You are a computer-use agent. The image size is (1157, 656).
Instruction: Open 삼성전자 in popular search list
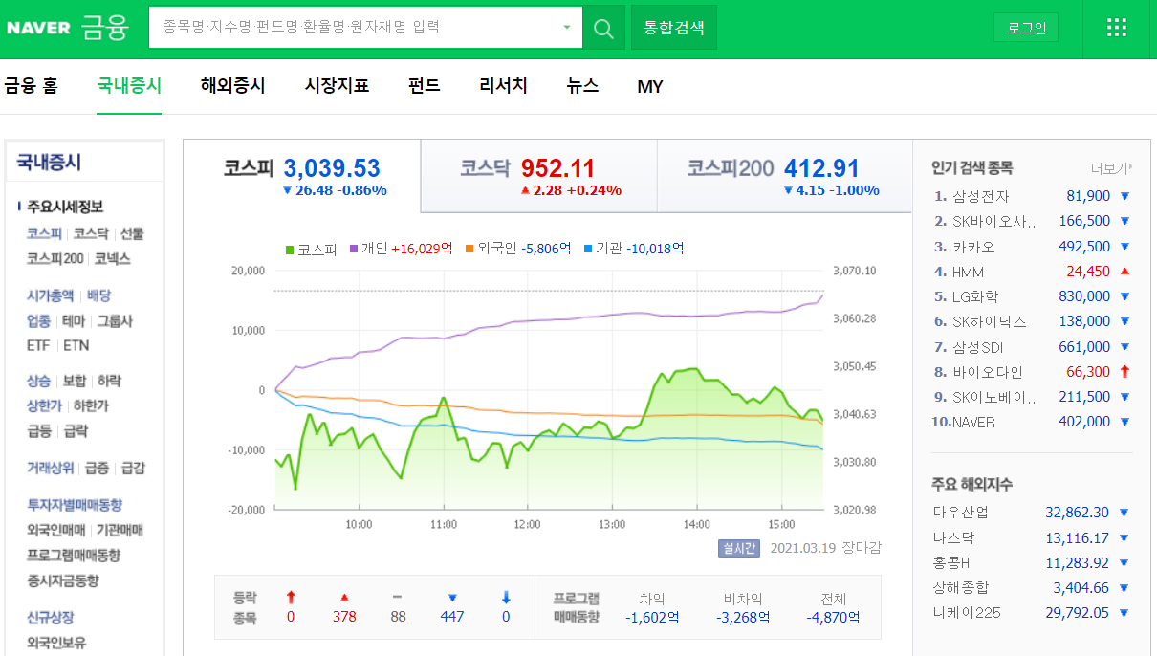(980, 196)
